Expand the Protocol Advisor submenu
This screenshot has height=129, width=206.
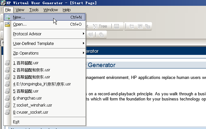click(45, 34)
